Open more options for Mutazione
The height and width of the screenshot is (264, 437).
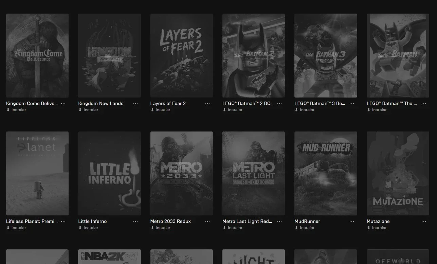pos(424,221)
